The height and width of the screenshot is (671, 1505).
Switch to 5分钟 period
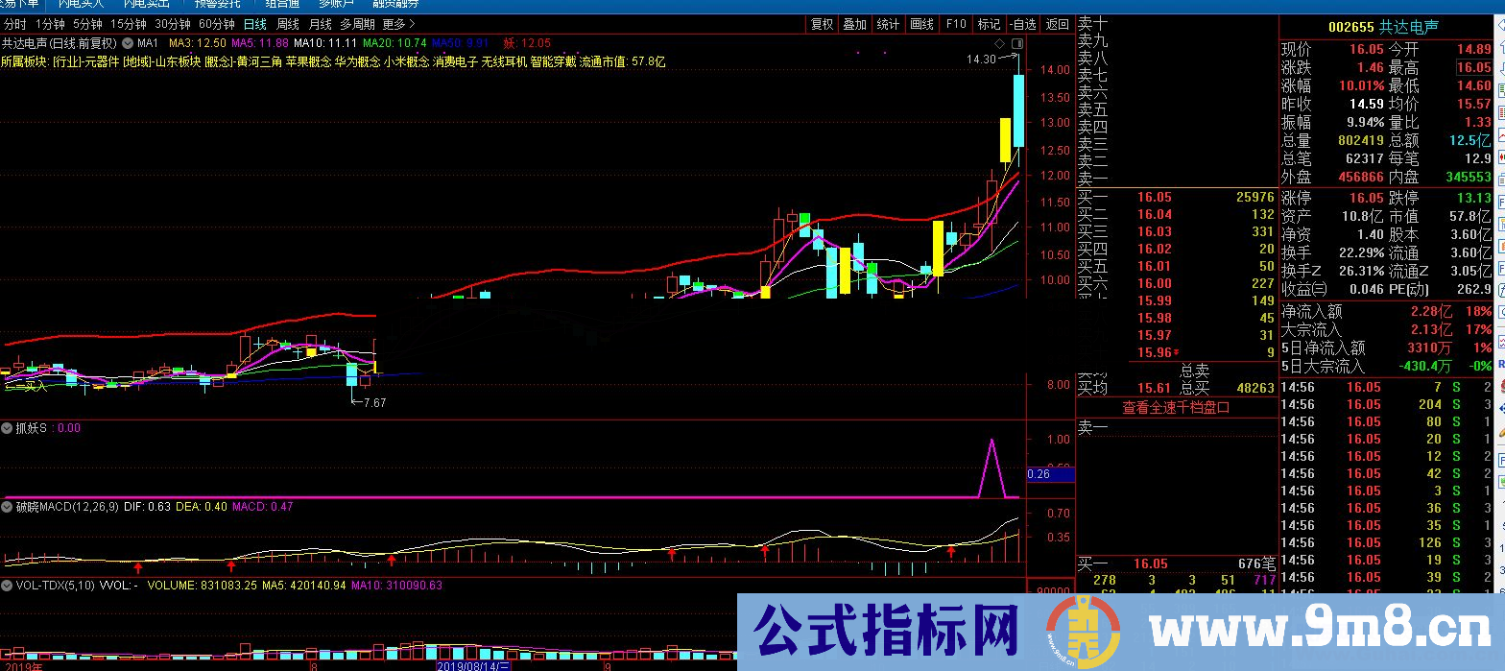(87, 24)
